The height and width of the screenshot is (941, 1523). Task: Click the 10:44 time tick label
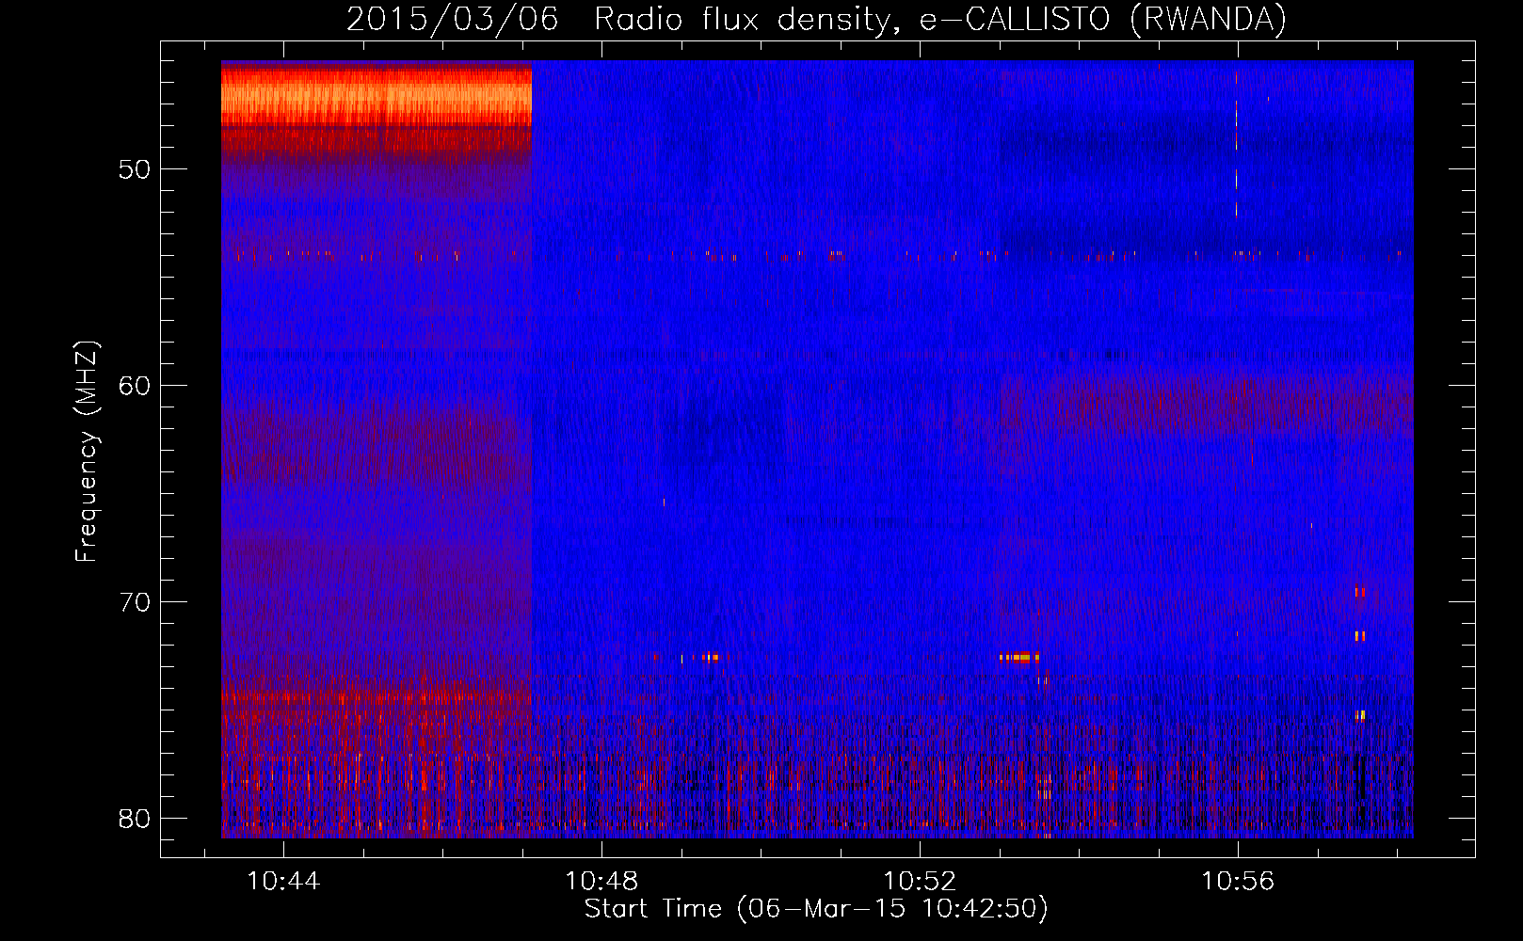click(x=283, y=882)
